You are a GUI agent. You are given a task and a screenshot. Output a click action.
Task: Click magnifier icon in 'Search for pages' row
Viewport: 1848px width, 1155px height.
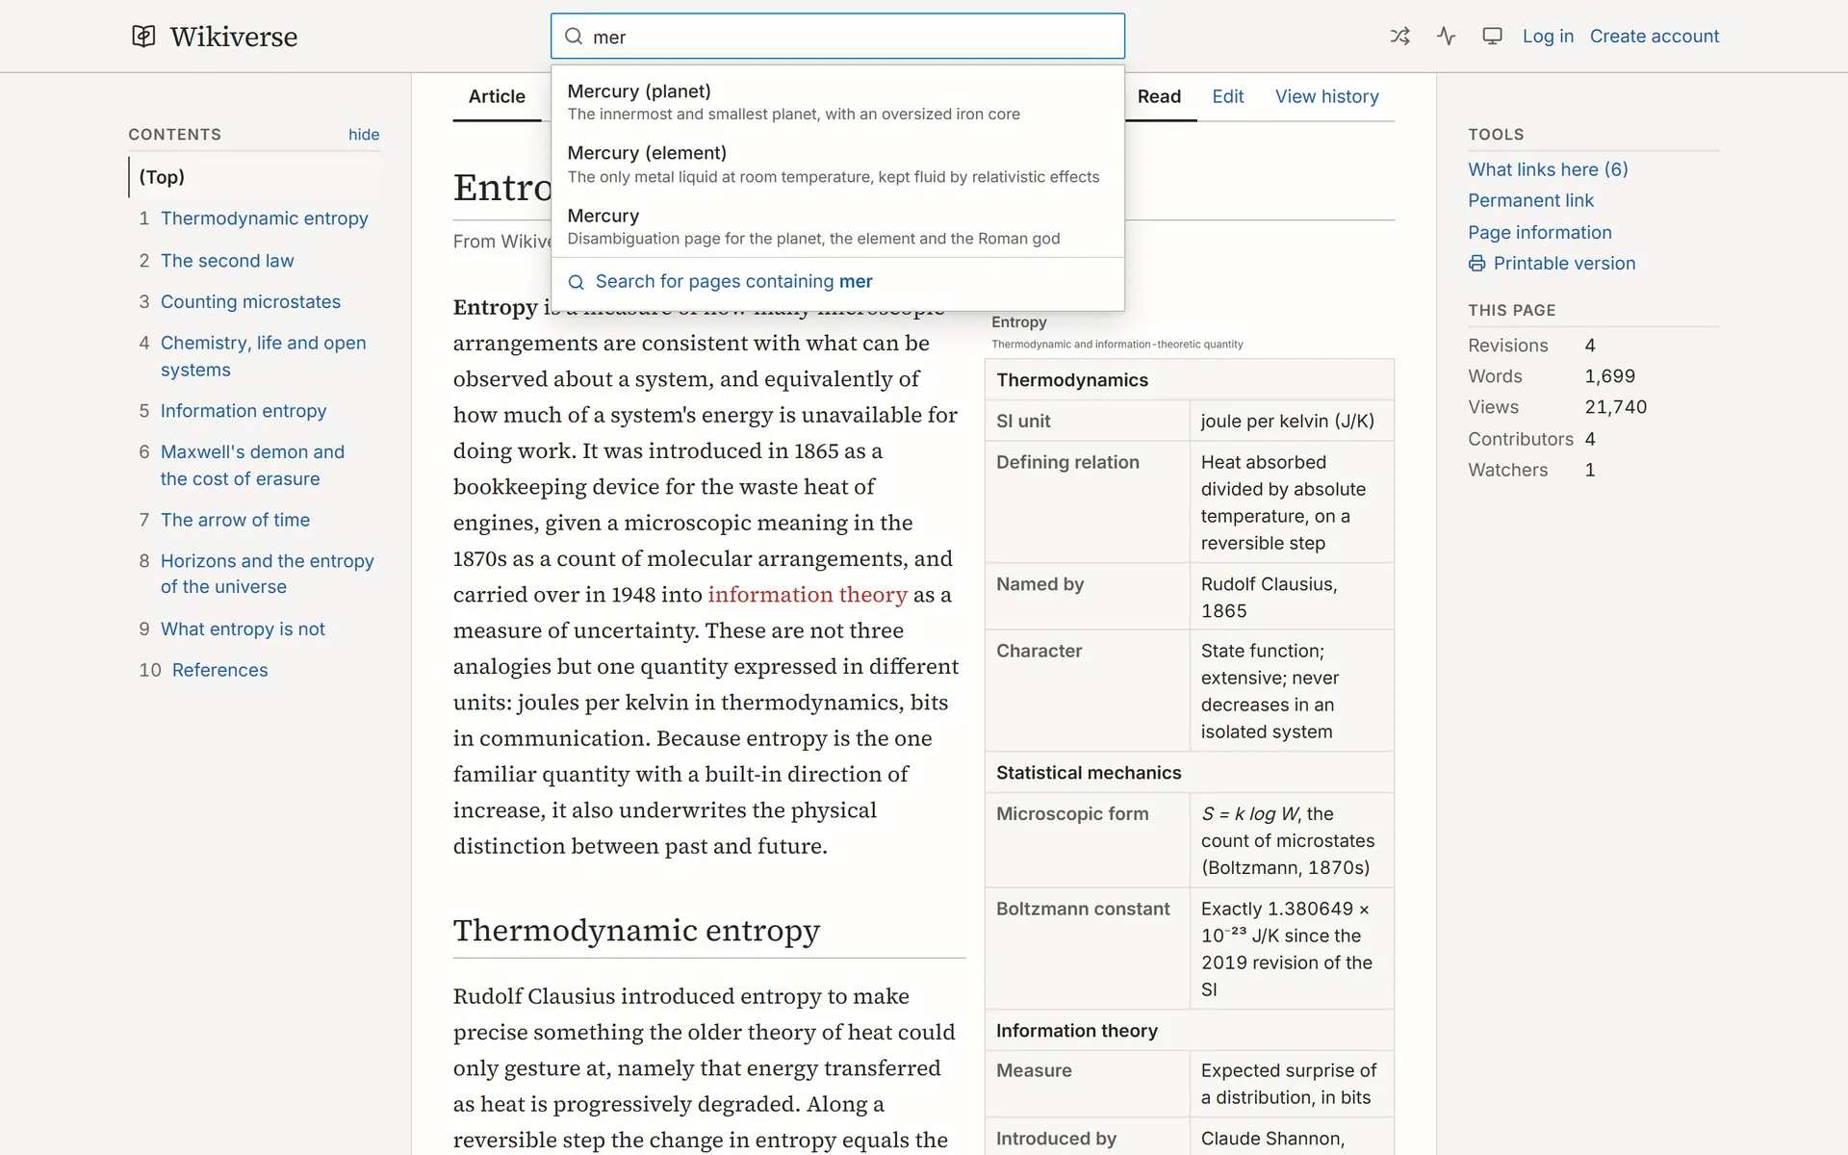[x=576, y=282]
